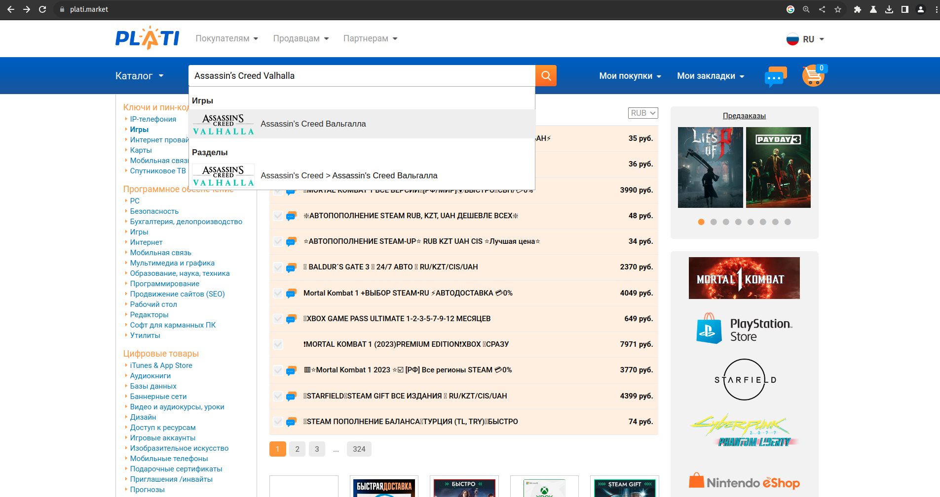Expand the Партнерам menu
The image size is (940, 497).
tap(370, 38)
